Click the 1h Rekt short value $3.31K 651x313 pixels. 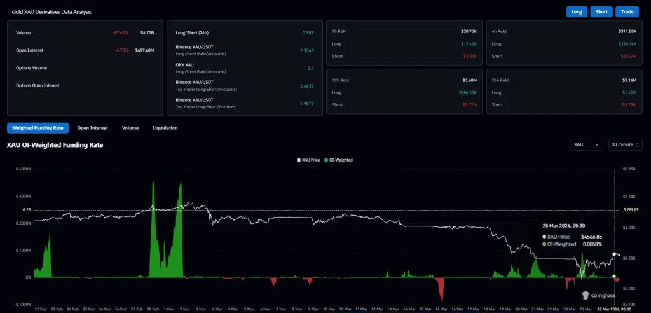pyautogui.click(x=470, y=56)
